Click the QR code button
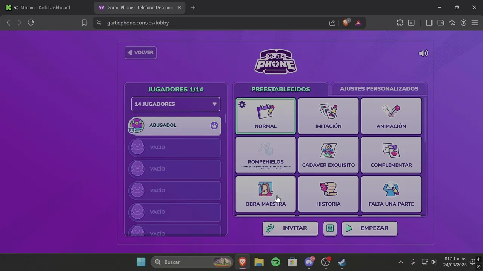The height and width of the screenshot is (271, 483). (x=330, y=228)
